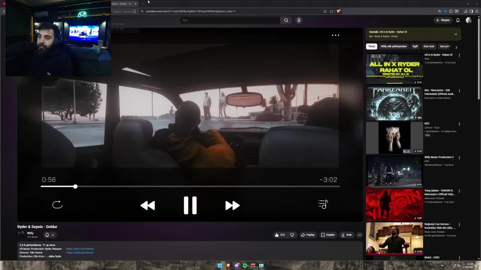Select the Son yüklenenler chip
This screenshot has width=481, height=270.
tap(445, 46)
